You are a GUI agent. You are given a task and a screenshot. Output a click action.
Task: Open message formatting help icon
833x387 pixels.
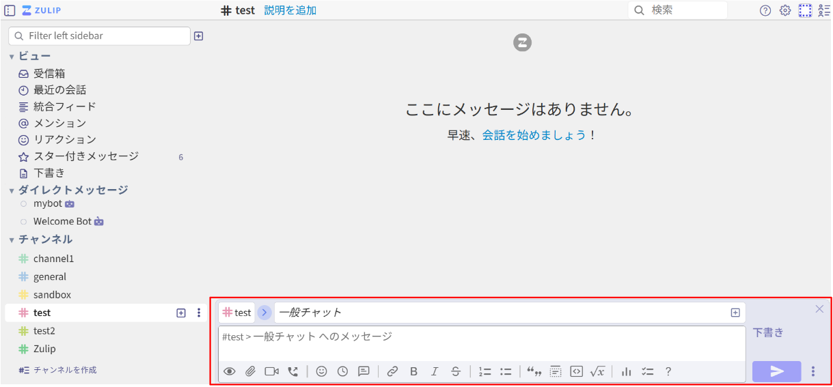(x=668, y=371)
